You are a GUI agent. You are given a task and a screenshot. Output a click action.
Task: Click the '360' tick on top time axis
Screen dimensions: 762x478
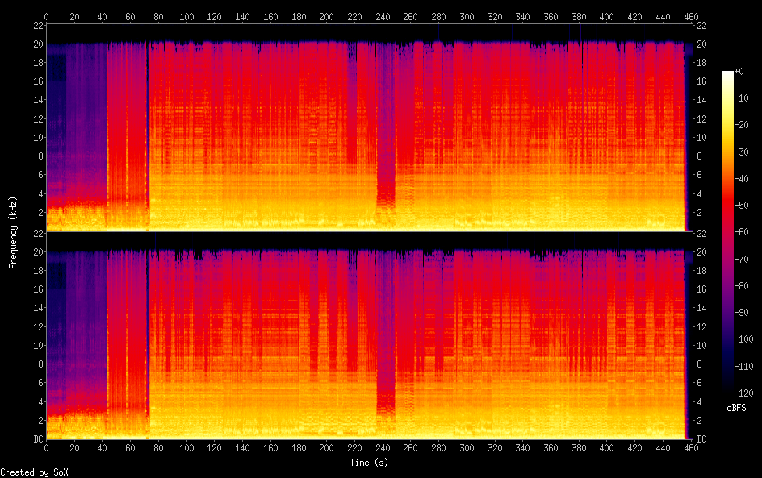pos(551,16)
